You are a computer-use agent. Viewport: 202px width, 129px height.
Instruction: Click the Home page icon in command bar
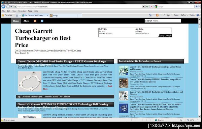(x=150, y=15)
